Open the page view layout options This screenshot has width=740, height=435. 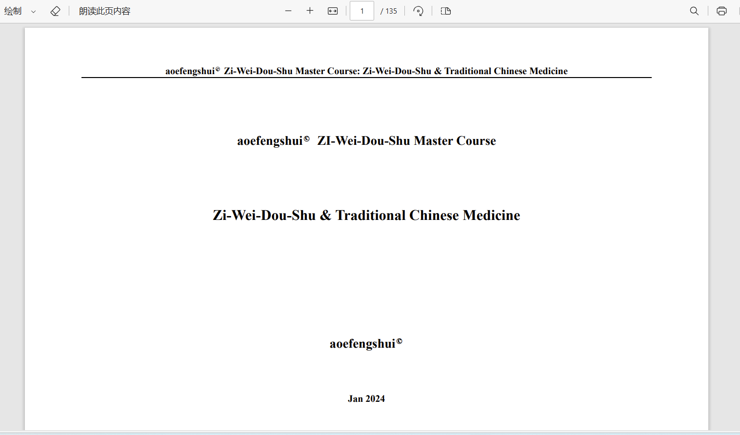(x=446, y=11)
